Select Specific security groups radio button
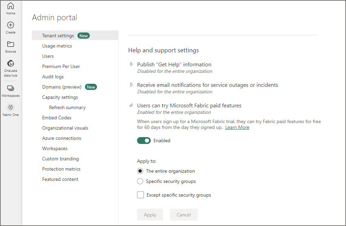The image size is (346, 226). click(140, 181)
